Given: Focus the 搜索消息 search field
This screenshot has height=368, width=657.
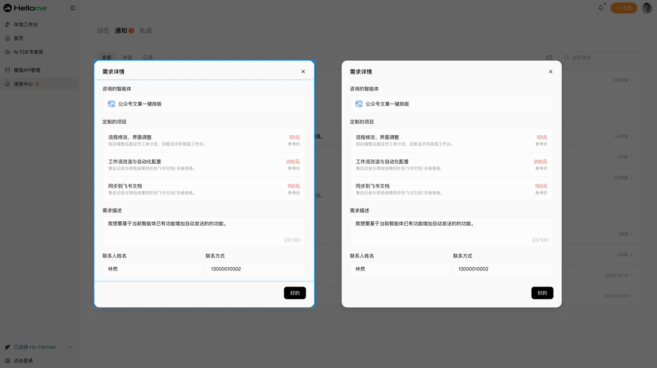Looking at the screenshot, I should tap(600, 58).
